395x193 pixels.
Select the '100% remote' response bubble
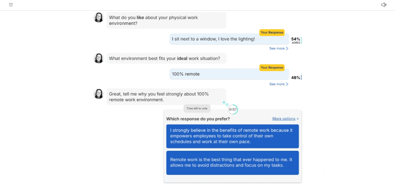point(229,74)
